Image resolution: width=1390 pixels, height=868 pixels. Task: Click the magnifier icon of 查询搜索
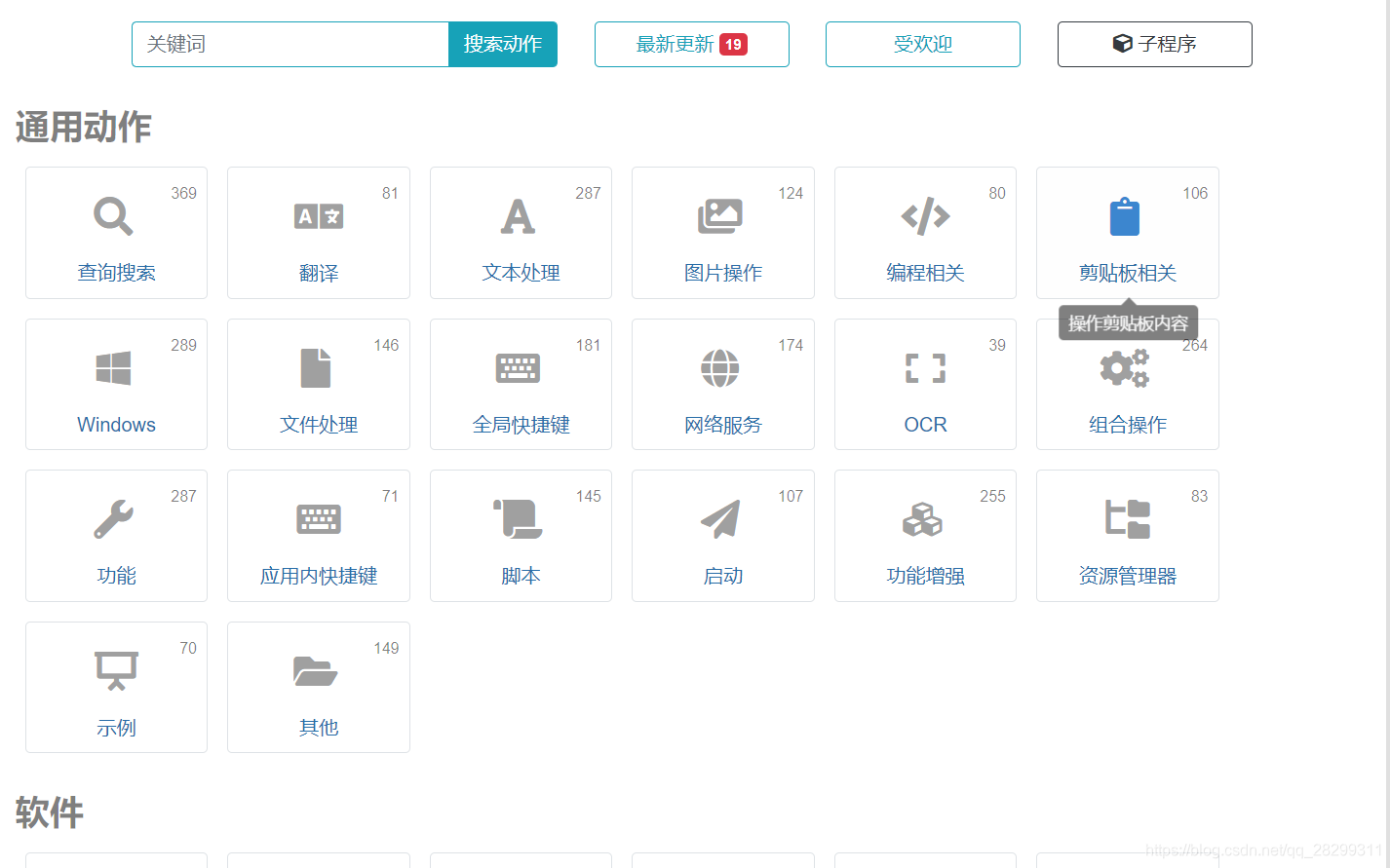(113, 216)
